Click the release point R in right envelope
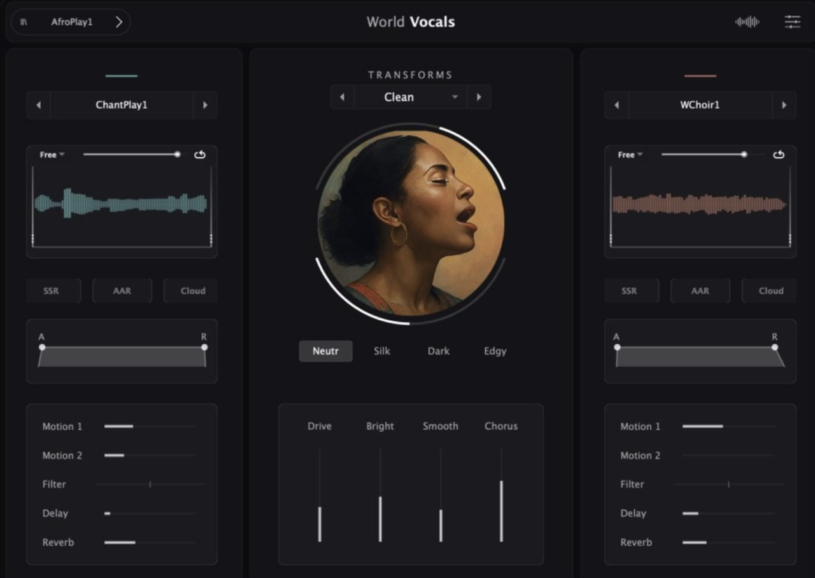Viewport: 815px width, 578px height. click(775, 347)
